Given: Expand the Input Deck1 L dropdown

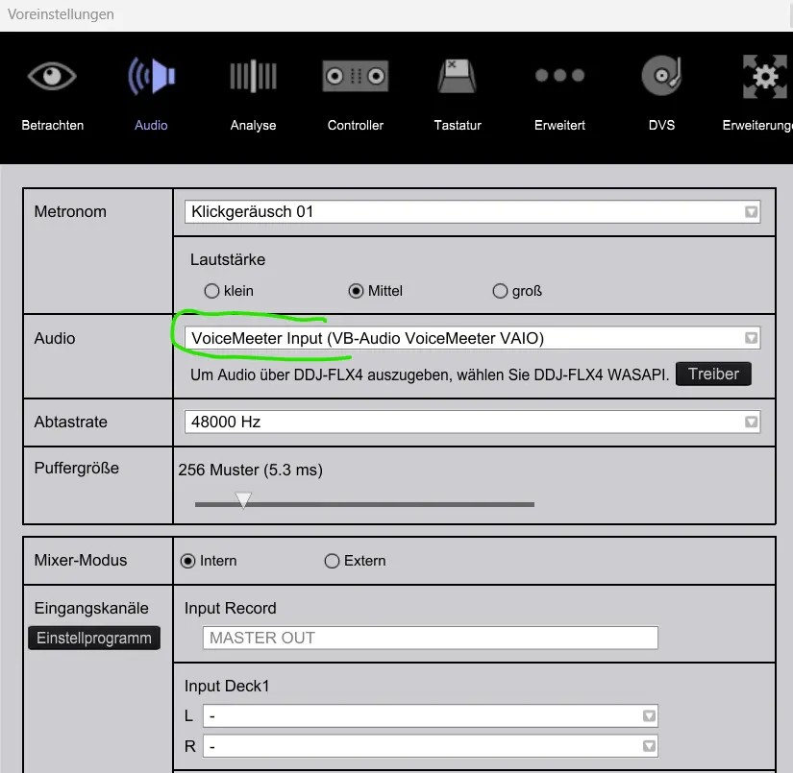Looking at the screenshot, I should [648, 715].
